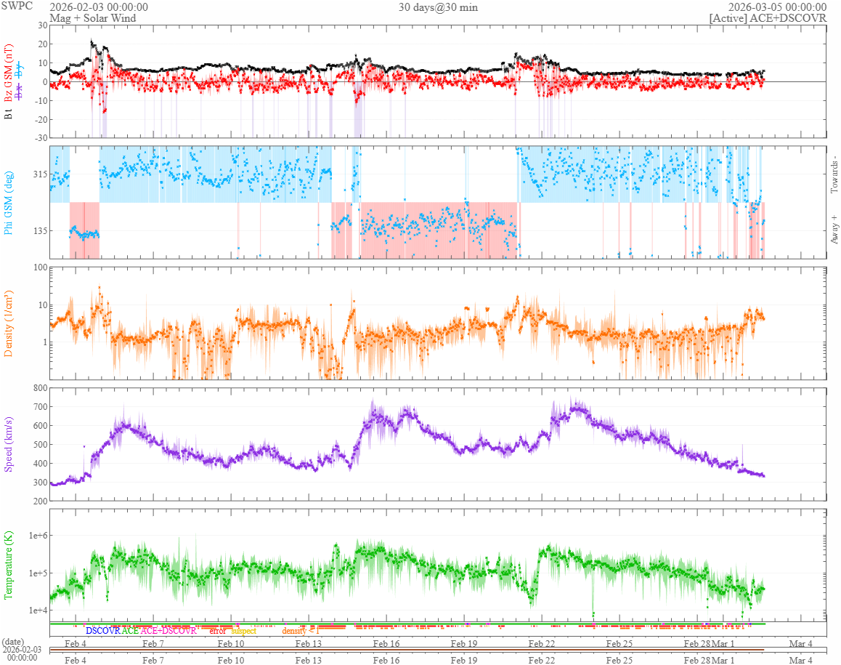This screenshot has height=665, width=841.
Task: Enable the struck-through By series label
Action: pyautogui.click(x=20, y=70)
